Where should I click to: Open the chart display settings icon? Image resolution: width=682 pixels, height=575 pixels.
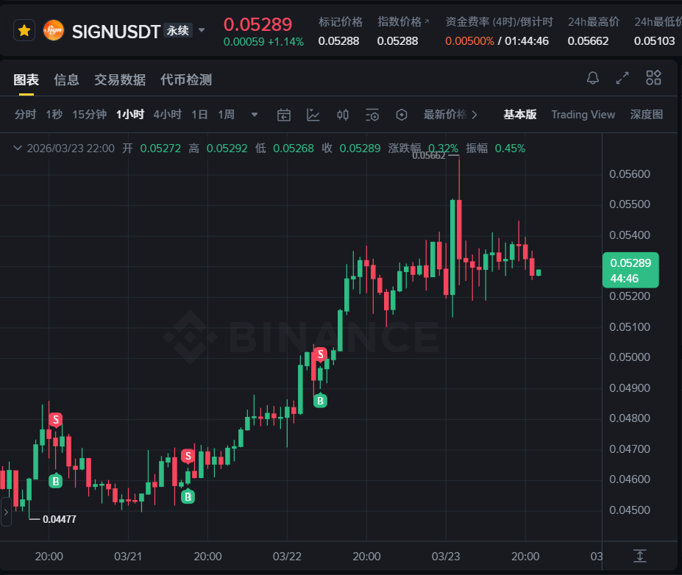372,115
